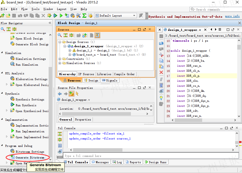Expand the Constraints folder in Sources
The width and height of the screenshot is (242, 173).
(x=60, y=59)
